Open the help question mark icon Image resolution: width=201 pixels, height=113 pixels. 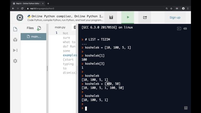point(186,108)
